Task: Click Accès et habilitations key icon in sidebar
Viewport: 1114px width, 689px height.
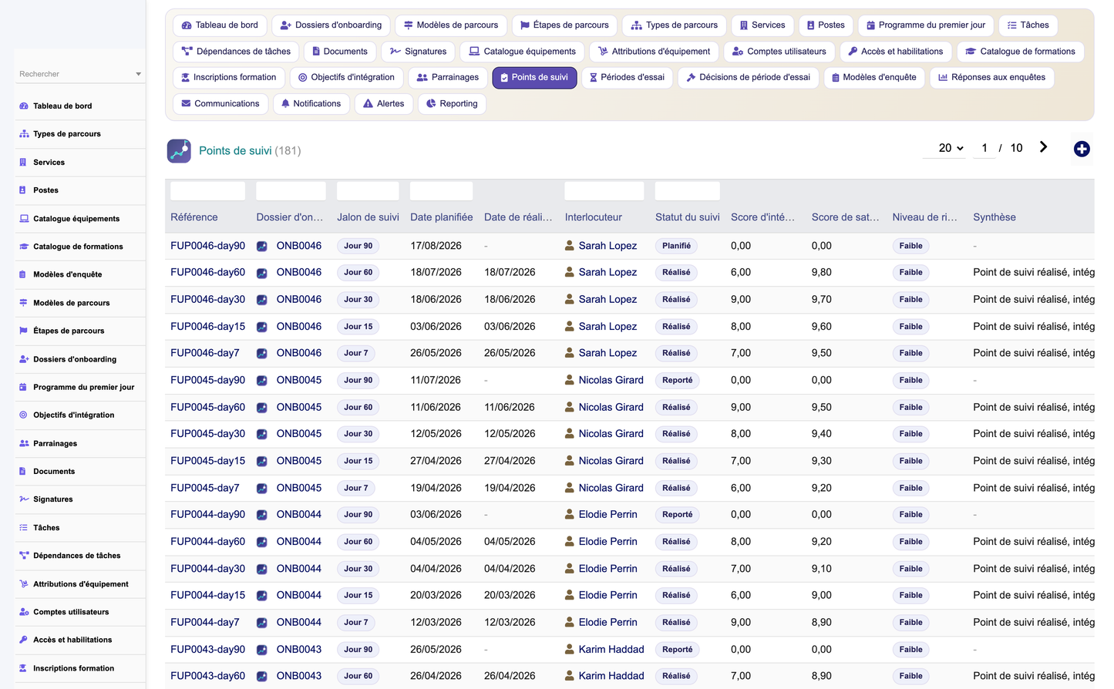Action: [24, 640]
